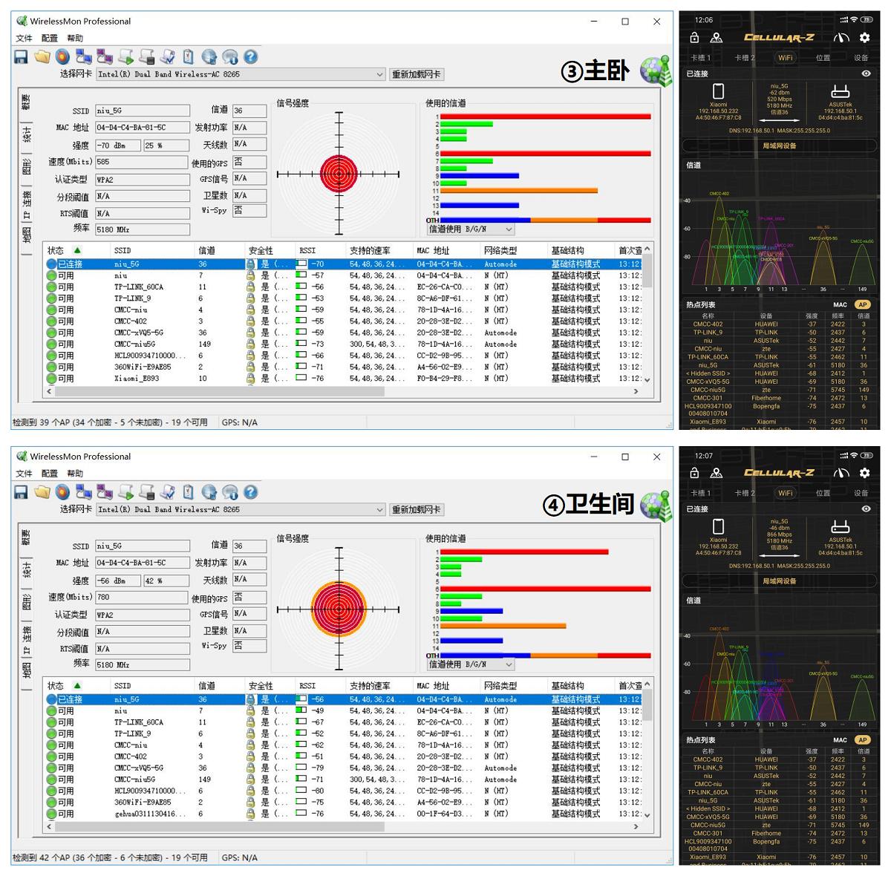Switch to the 设备 tab in the 12:07 phone screen
891x876 pixels.
[x=861, y=492]
